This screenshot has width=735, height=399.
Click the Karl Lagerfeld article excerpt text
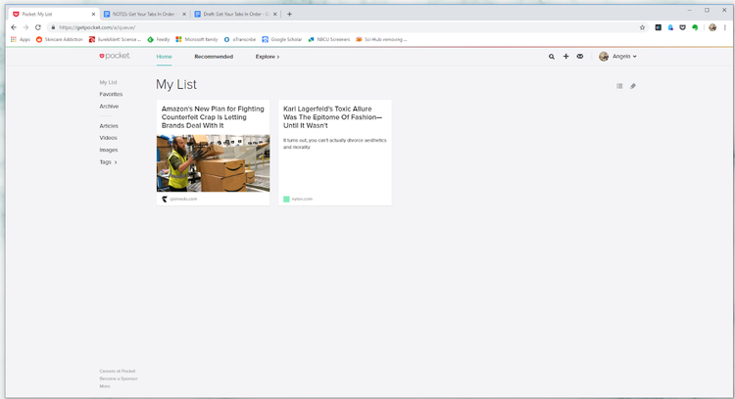[335, 144]
